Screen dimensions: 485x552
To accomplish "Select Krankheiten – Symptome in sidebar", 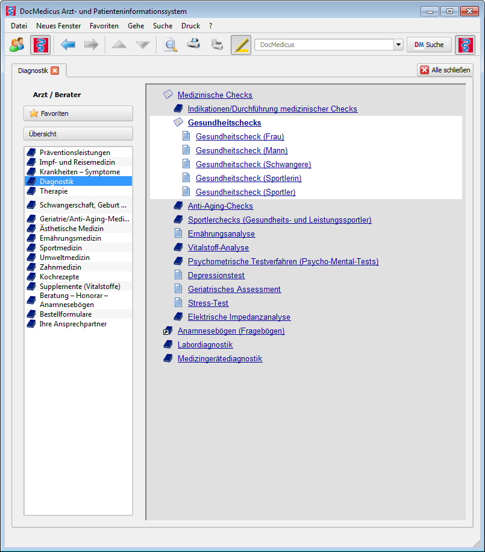I will pyautogui.click(x=78, y=172).
